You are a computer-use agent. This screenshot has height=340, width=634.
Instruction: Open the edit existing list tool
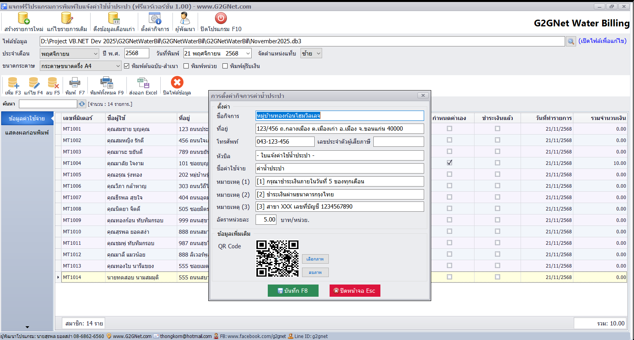[x=67, y=18]
